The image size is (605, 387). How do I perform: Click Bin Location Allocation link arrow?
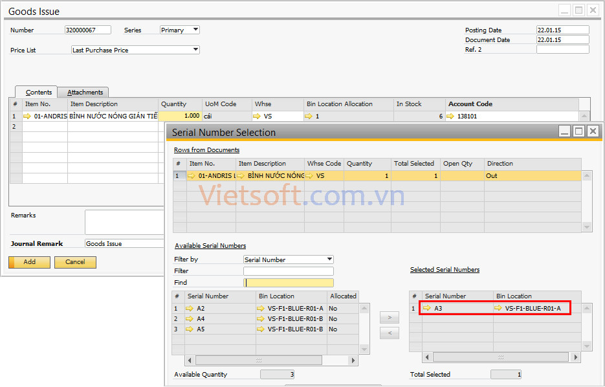click(x=309, y=116)
